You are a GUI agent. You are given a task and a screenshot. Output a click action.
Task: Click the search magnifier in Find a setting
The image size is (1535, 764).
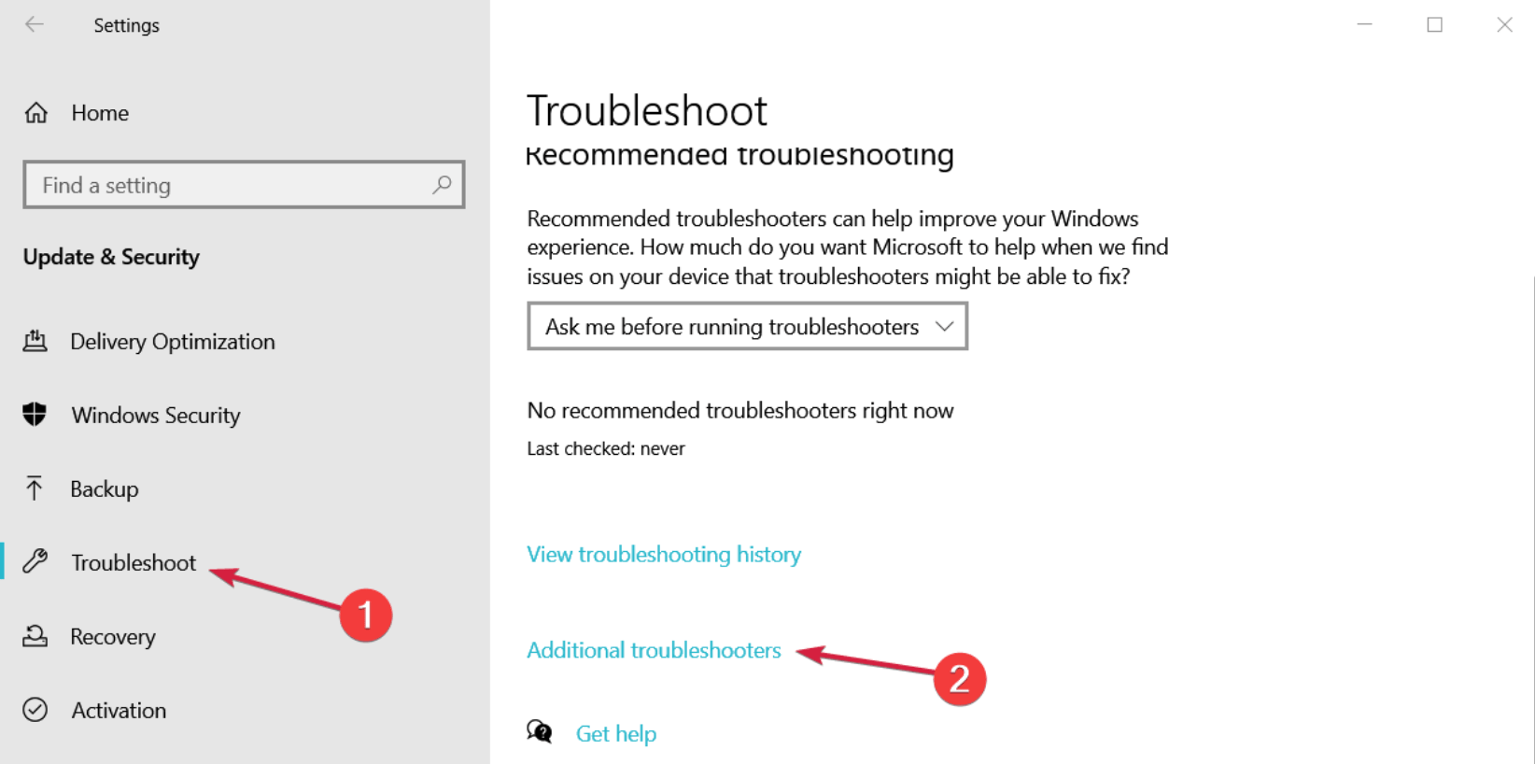(x=441, y=185)
